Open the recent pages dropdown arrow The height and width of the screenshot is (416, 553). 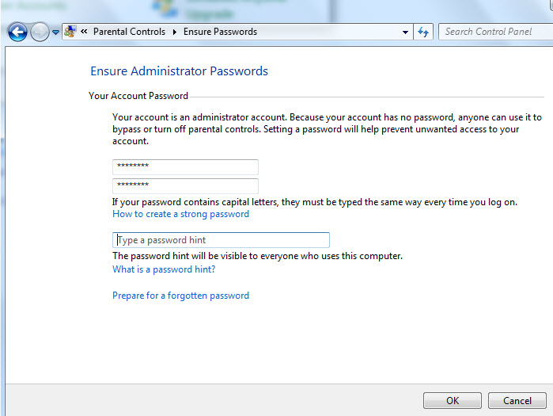(55, 32)
